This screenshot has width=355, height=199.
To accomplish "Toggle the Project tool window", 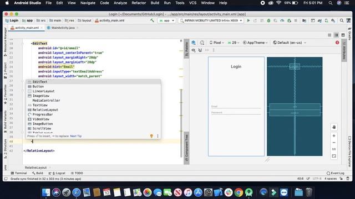I will point(5,70).
